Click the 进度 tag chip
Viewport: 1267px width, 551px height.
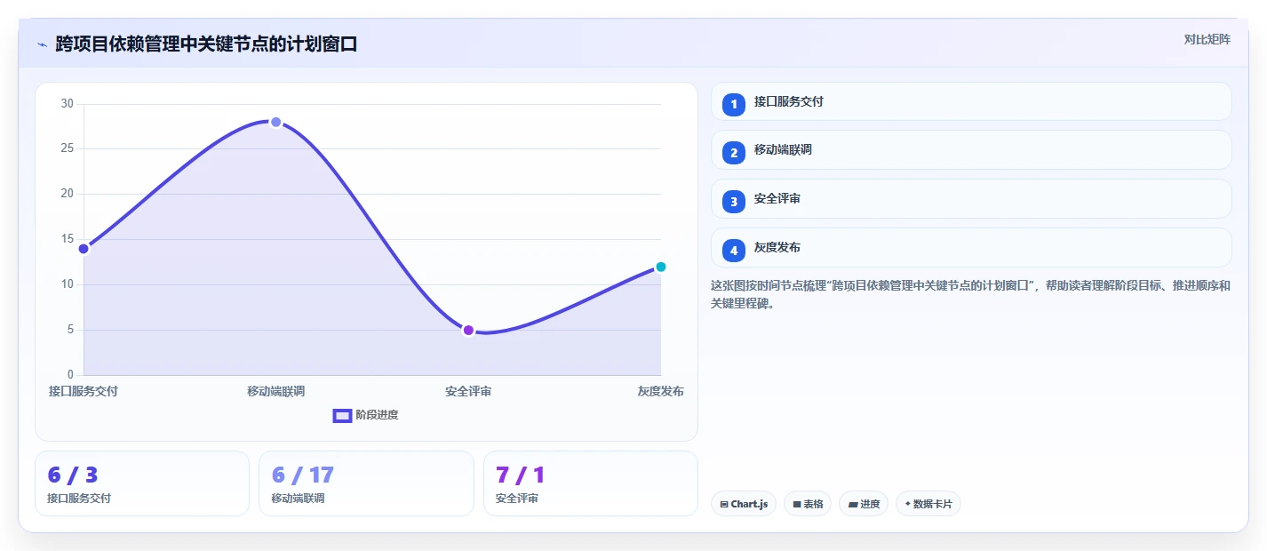click(864, 504)
